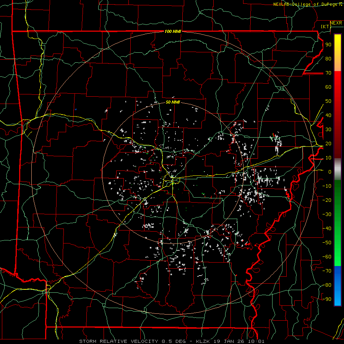Click the "40" value on velocity scale

pyautogui.click(x=328, y=115)
